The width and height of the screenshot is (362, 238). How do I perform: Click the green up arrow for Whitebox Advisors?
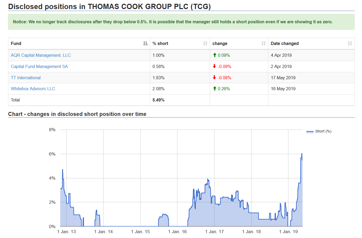click(x=214, y=89)
